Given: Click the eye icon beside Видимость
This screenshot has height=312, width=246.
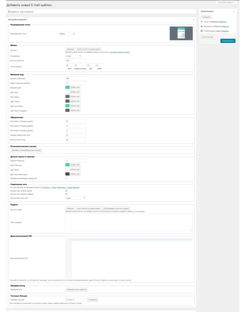Looking at the screenshot, I should coord(202,26).
